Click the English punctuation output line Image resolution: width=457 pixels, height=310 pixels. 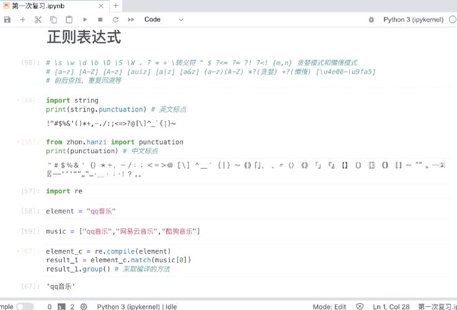pos(111,123)
